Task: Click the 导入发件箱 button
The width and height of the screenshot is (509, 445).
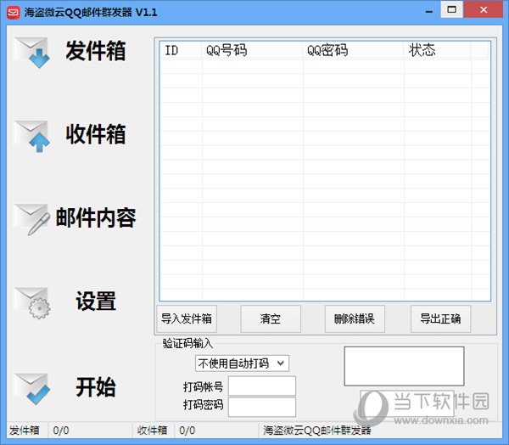Action: pyautogui.click(x=187, y=318)
